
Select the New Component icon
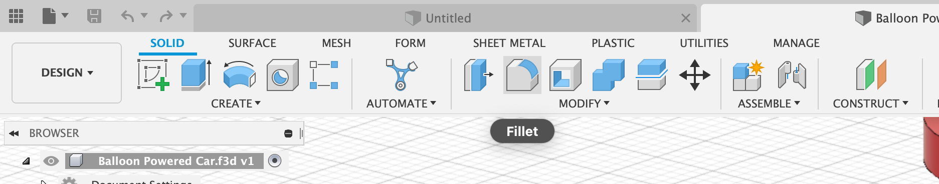pyautogui.click(x=748, y=75)
